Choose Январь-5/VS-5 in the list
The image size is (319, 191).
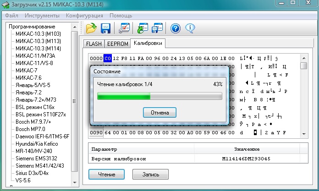[33, 85]
